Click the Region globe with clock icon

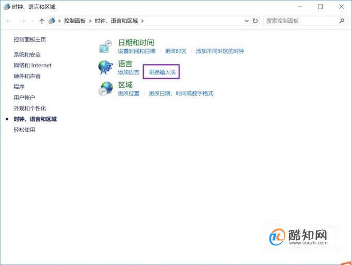[105, 88]
